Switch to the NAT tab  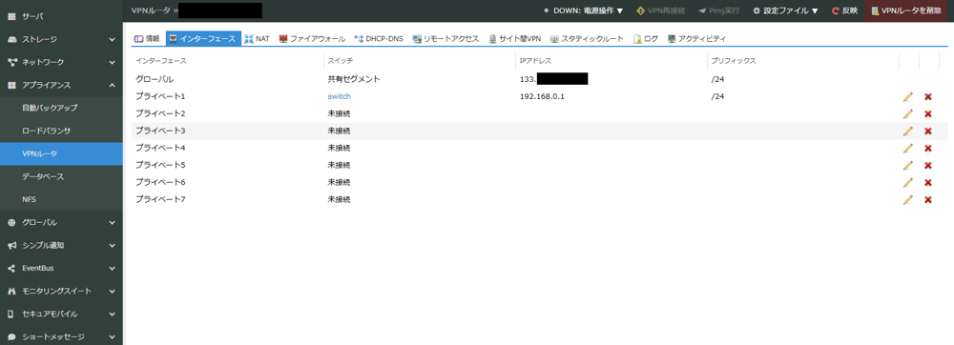coord(258,39)
